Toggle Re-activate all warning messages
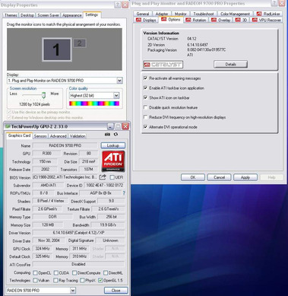This screenshot has width=288, height=296. point(145,78)
